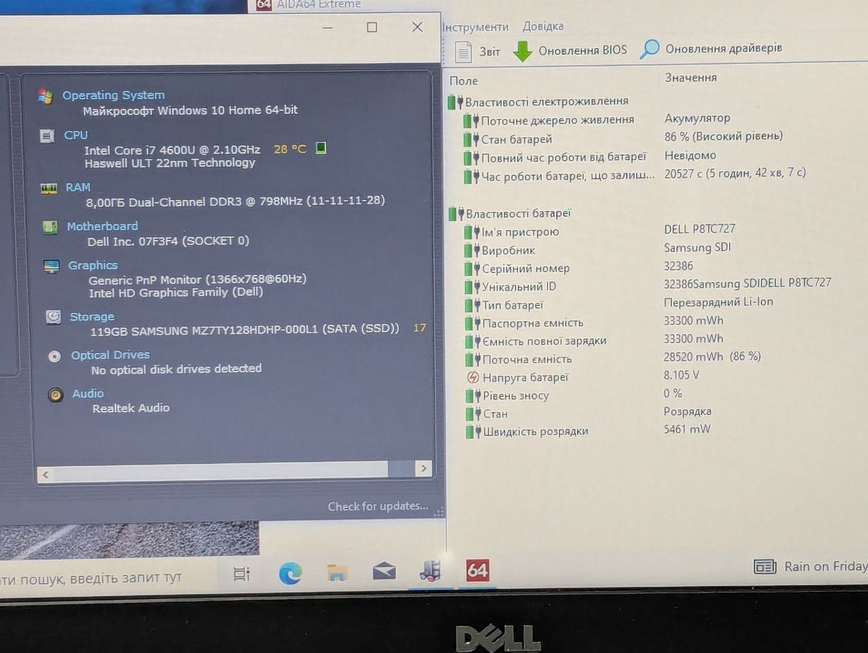Click the green CPU temperature indicator square

tap(321, 148)
